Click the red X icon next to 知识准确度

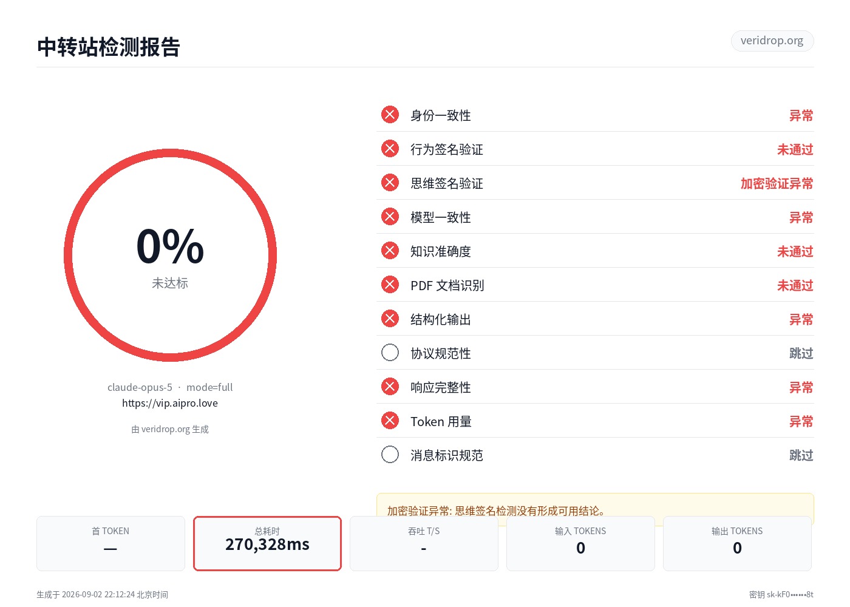[390, 251]
